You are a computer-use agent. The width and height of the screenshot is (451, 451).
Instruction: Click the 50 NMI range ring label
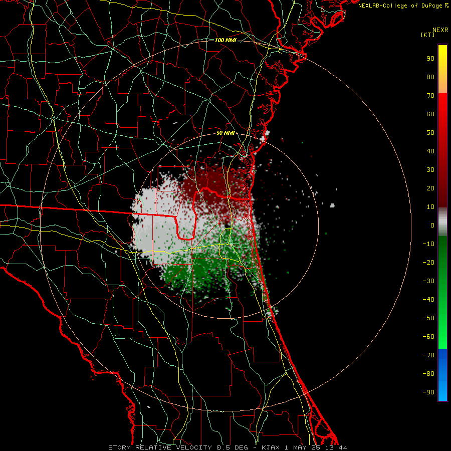tap(225, 133)
